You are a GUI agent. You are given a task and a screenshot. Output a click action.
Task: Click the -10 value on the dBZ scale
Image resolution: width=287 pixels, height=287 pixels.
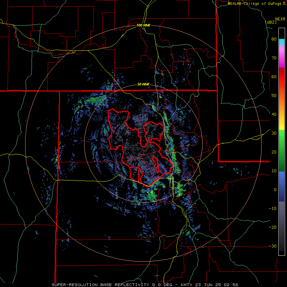point(273,209)
